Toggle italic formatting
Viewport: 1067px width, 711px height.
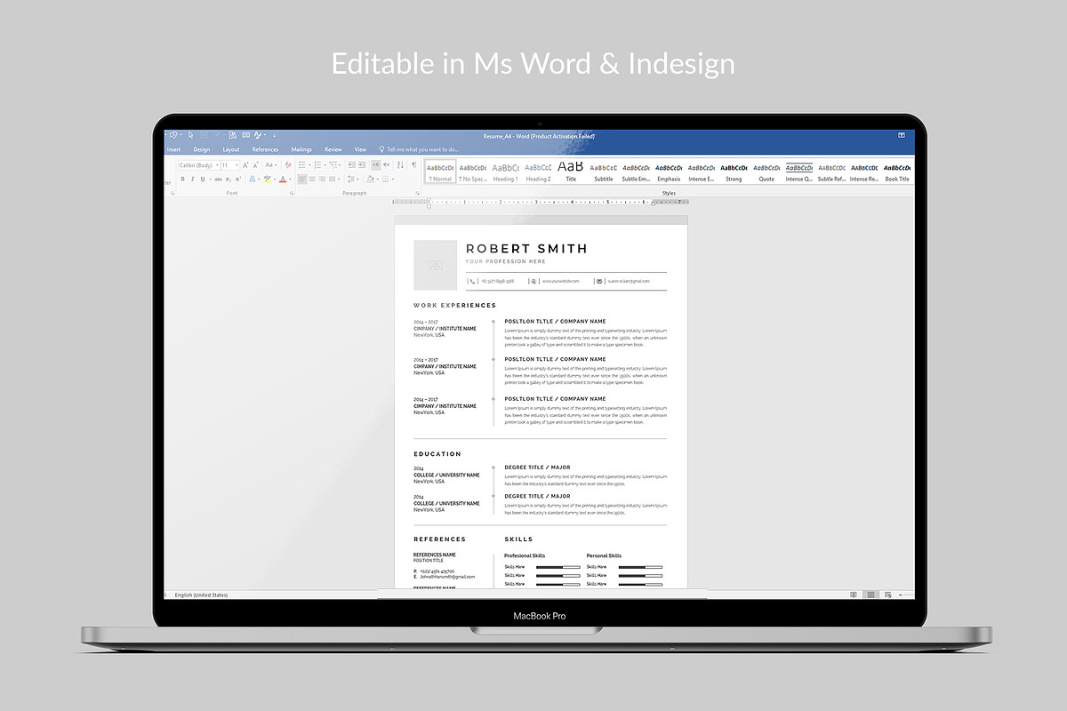click(x=192, y=179)
